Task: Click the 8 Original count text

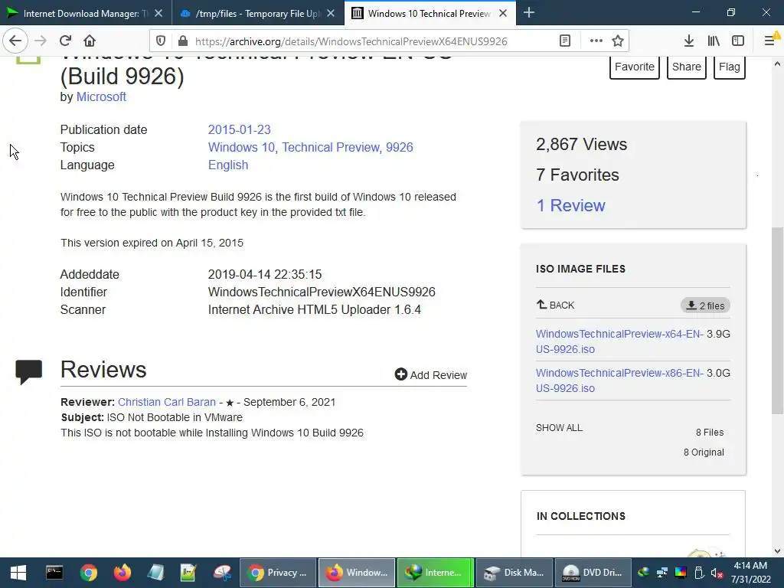Action: click(x=704, y=452)
